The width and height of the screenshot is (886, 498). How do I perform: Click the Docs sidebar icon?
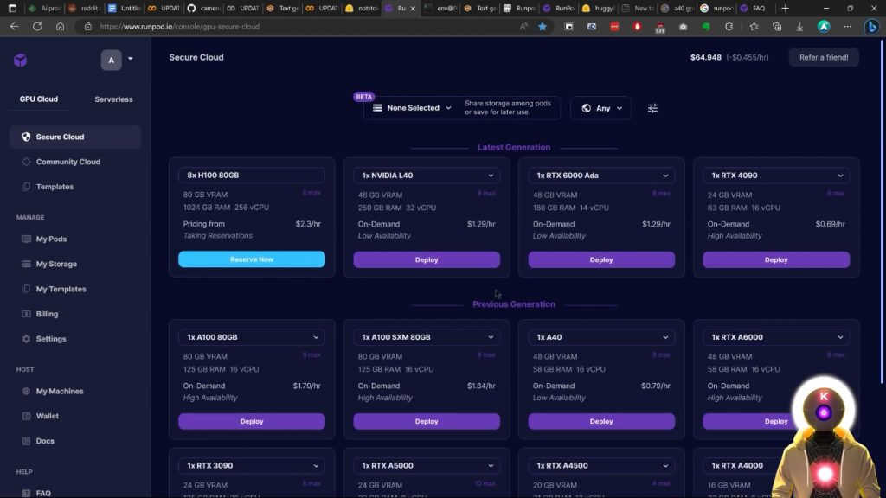[26, 441]
